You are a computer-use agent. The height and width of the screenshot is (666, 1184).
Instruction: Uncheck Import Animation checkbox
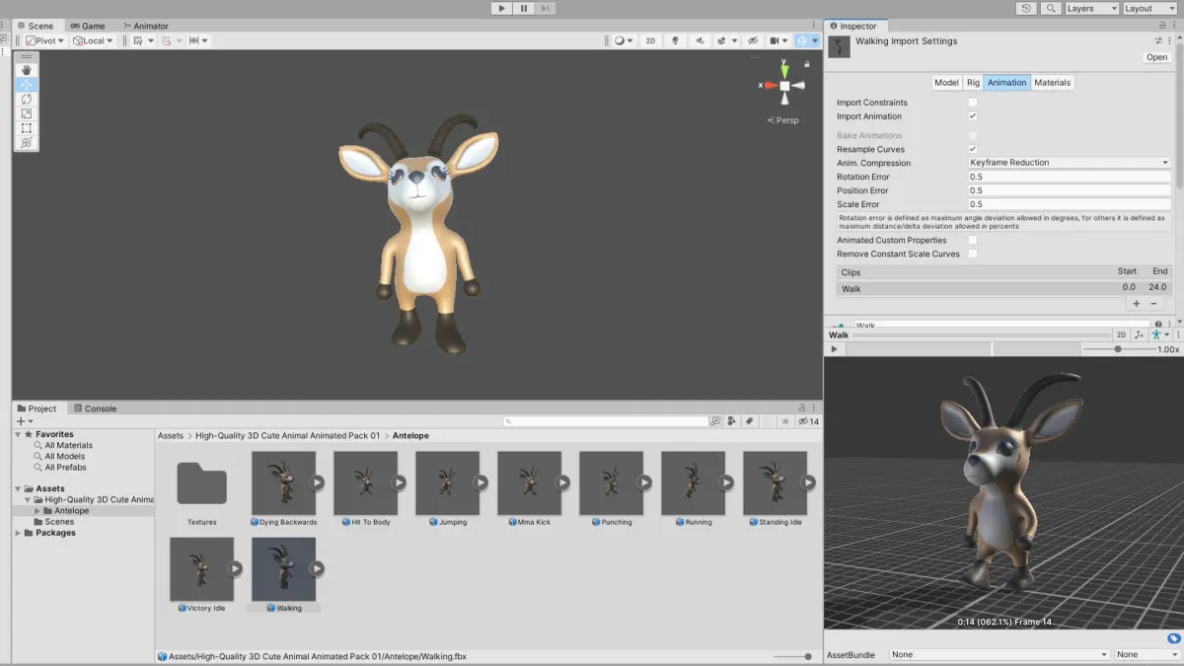click(973, 116)
